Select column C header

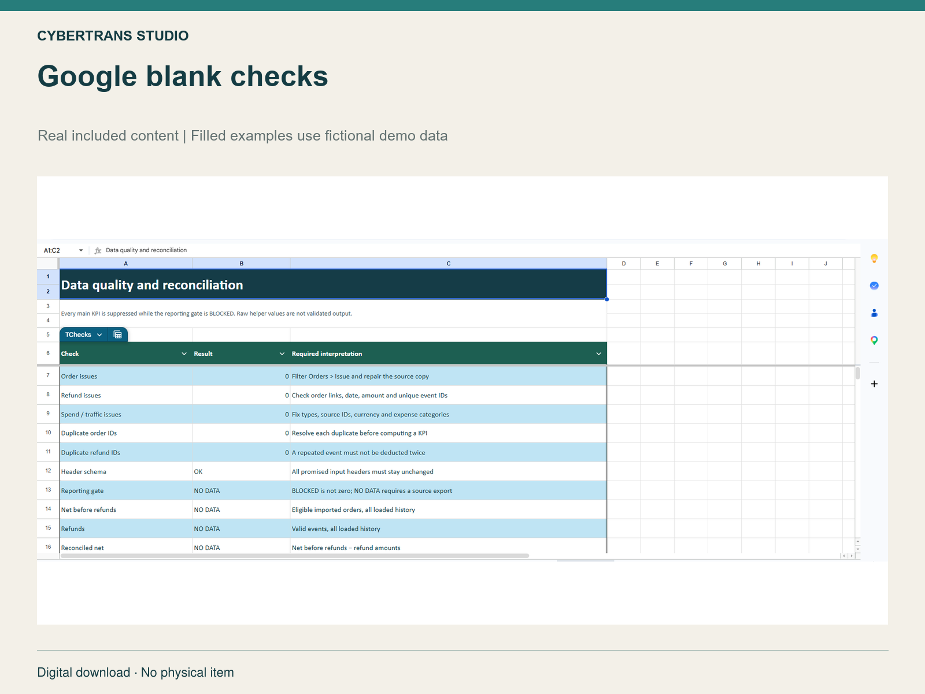click(x=449, y=264)
